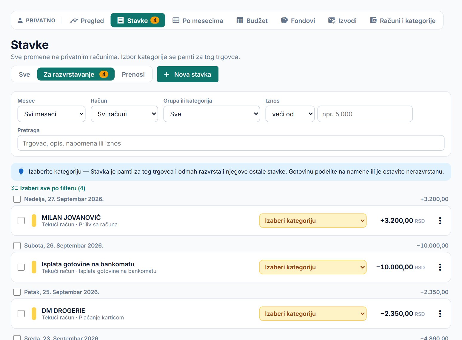This screenshot has height=340, width=462.
Task: Click the Stavke list icon
Action: point(121,20)
